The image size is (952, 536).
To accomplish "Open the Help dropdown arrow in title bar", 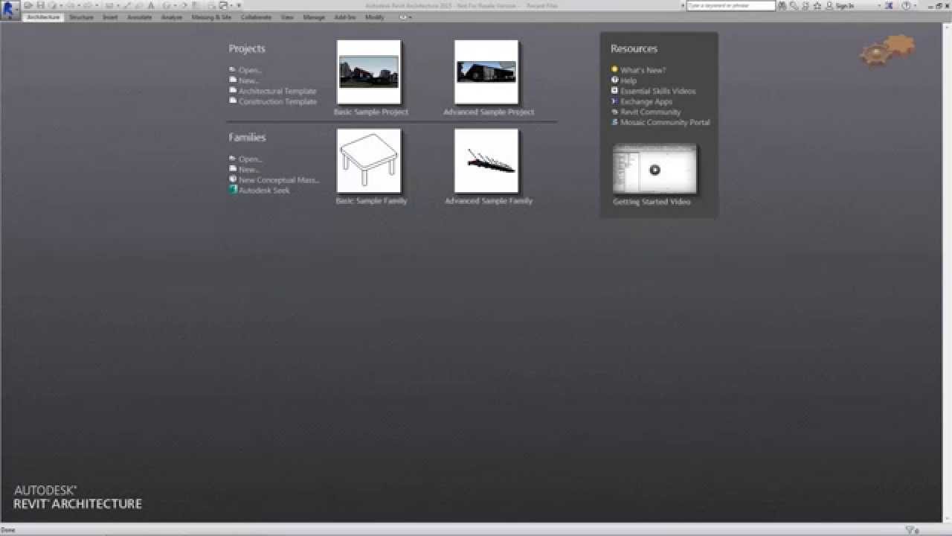I will click(916, 5).
